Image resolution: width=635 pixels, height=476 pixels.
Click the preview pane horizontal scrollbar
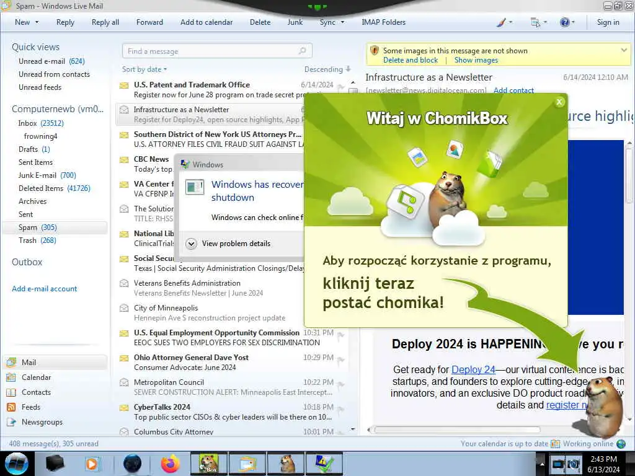point(457,430)
